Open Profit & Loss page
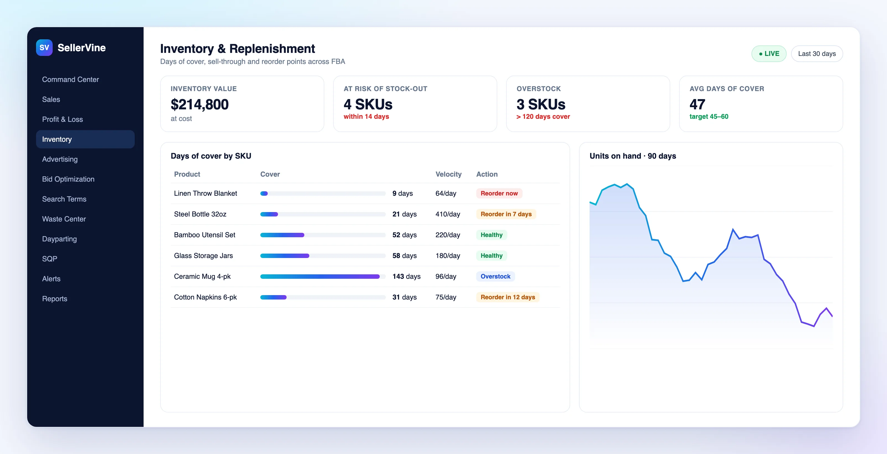887x454 pixels. point(85,119)
